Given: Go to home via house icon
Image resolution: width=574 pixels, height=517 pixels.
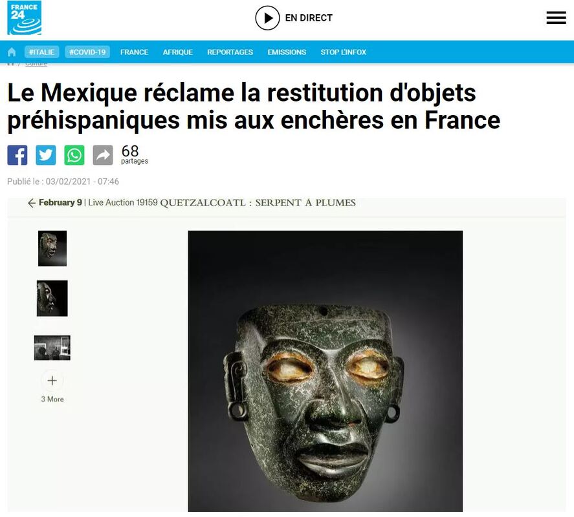Looking at the screenshot, I should (12, 52).
